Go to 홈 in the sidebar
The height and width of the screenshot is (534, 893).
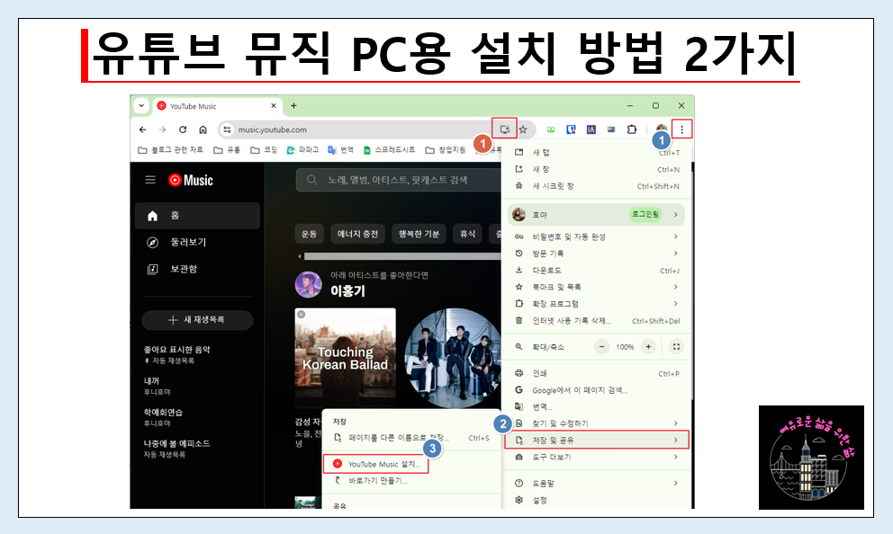pos(198,216)
